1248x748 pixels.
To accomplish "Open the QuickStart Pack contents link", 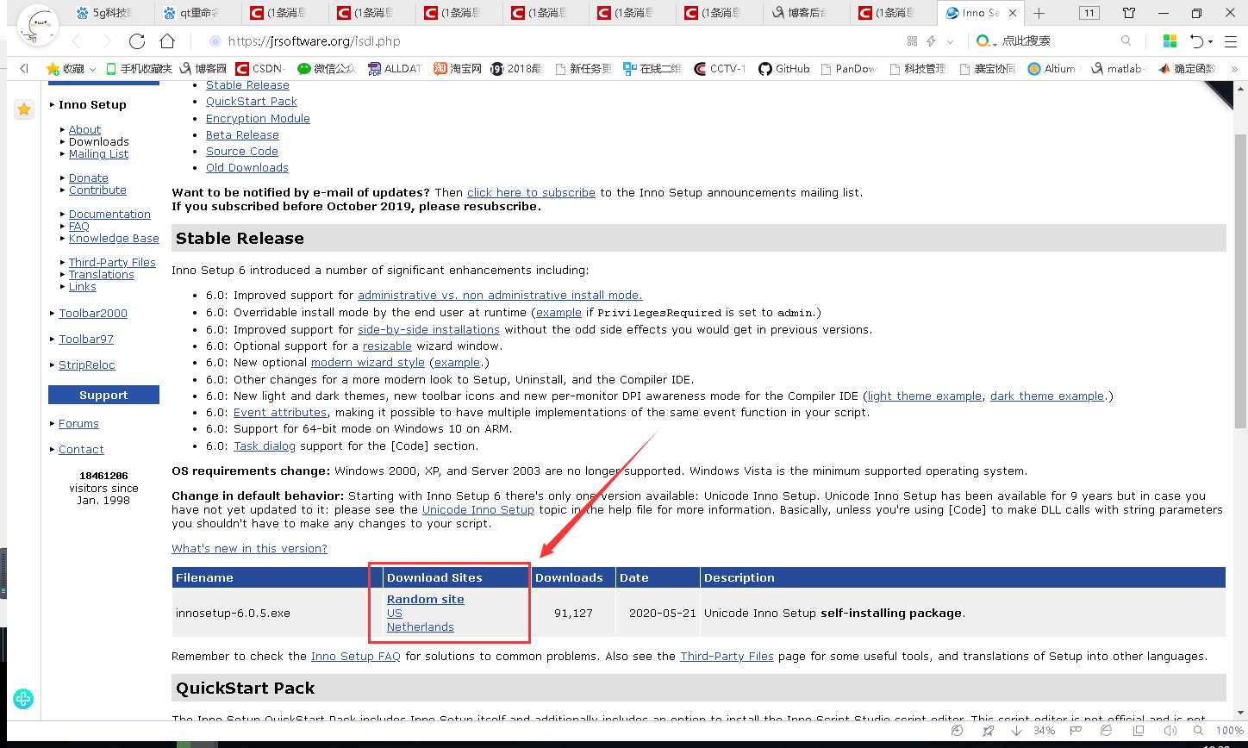I will (x=252, y=102).
